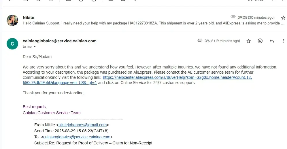This screenshot has width=287, height=149.
Task: Reply using the arrow icon
Action: point(271,41)
